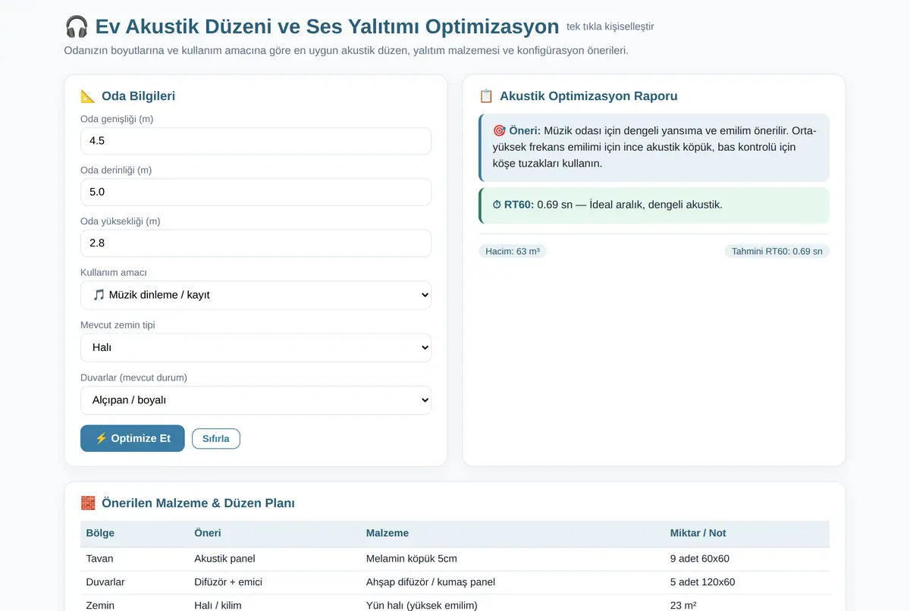Click the 'Oda derinliği (m)' label
The height and width of the screenshot is (611, 910).
click(x=116, y=170)
